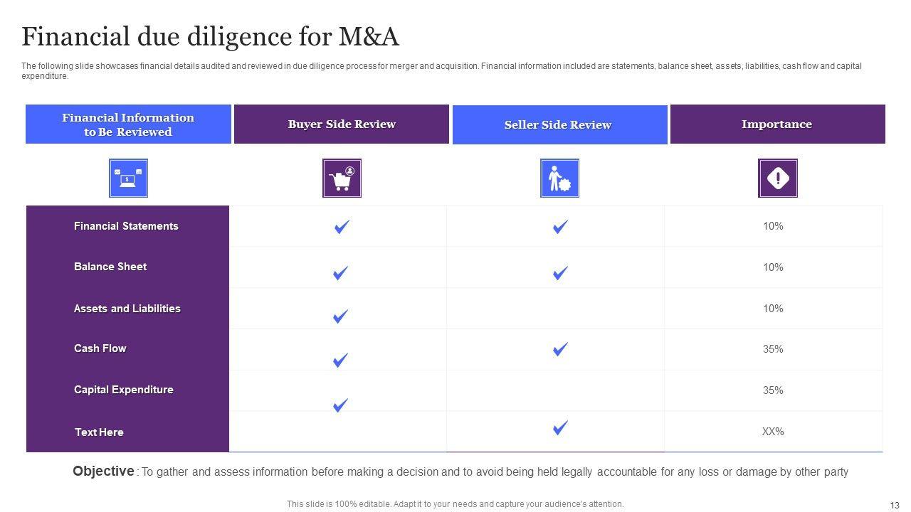Click the laptop dollar financial information icon
The height and width of the screenshot is (512, 911).
pos(128,178)
